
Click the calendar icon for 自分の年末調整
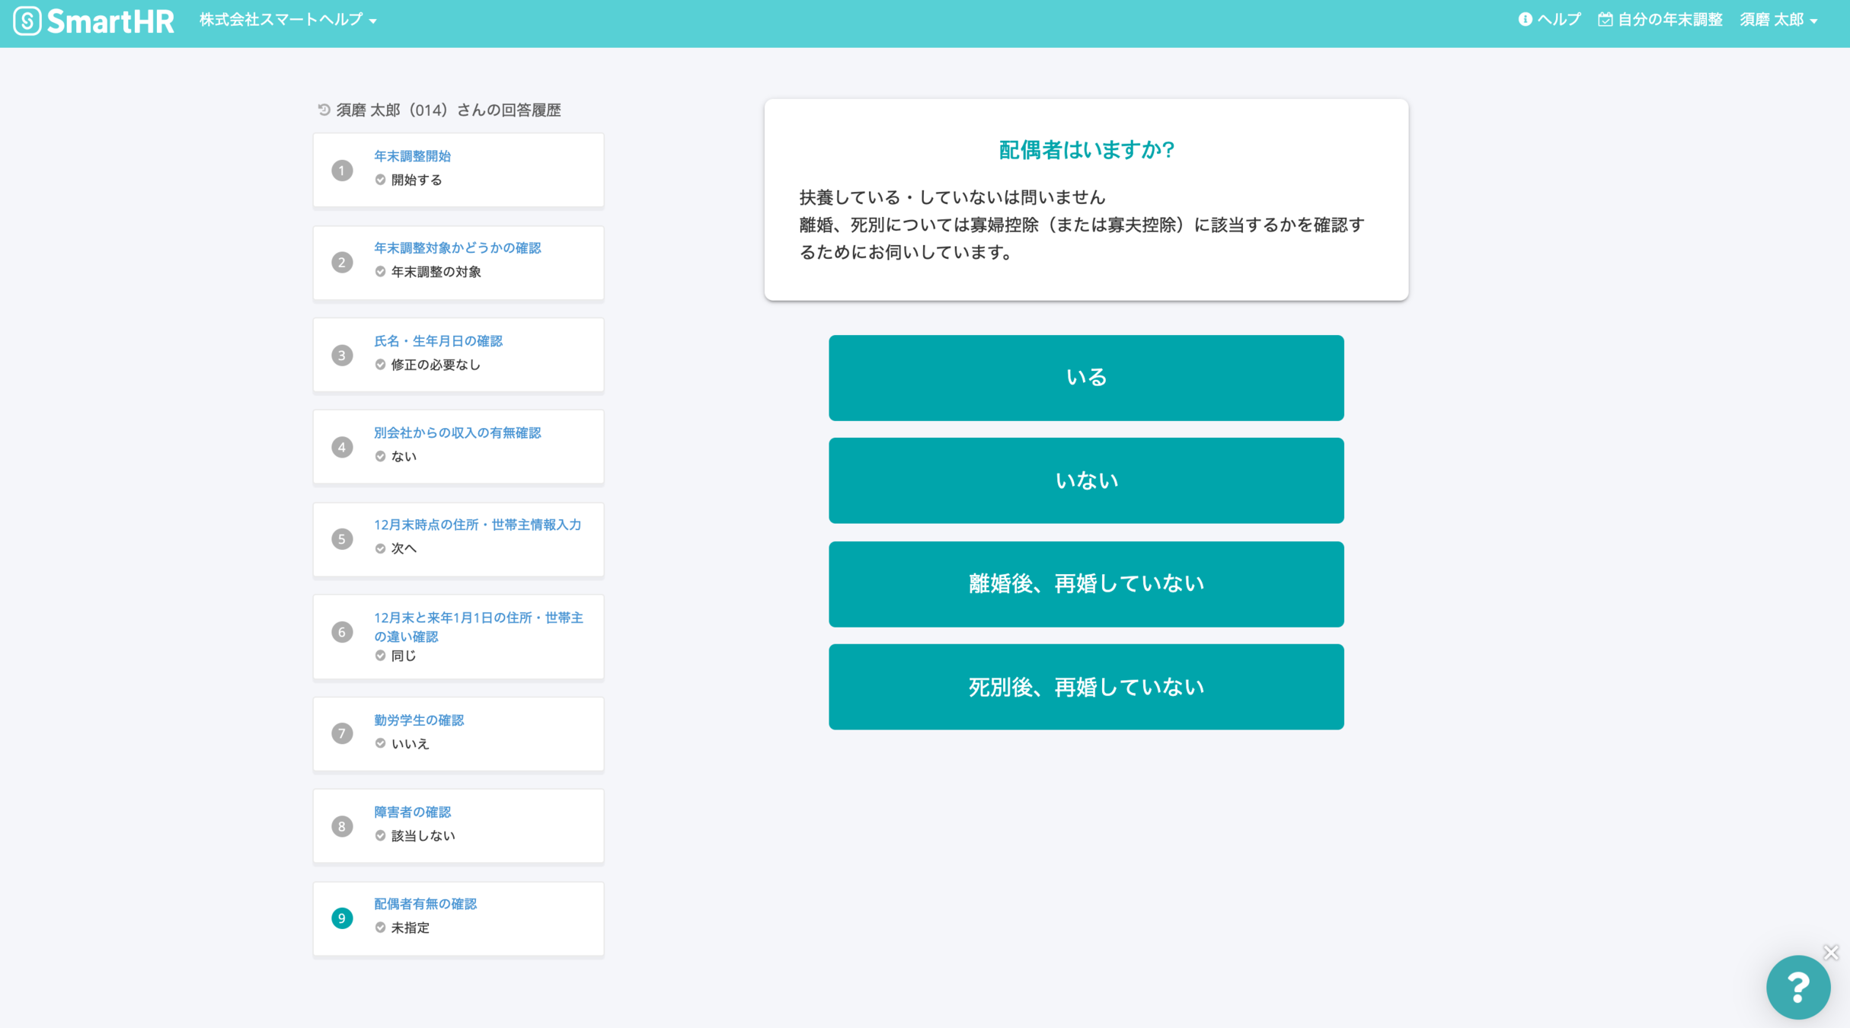[x=1605, y=20]
